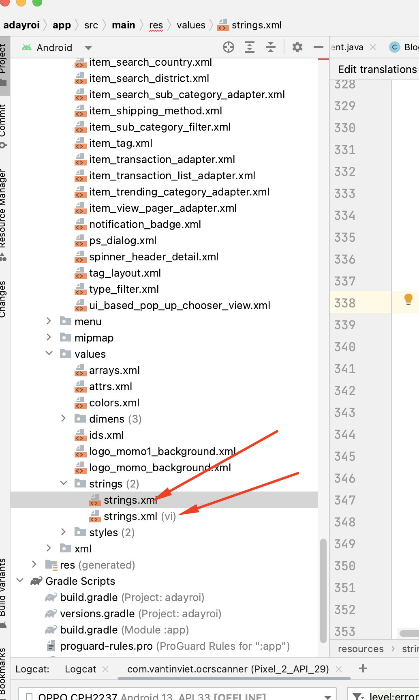Viewport: 419px width, 700px height.
Task: Select strings.xml (vi) in the tree
Action: click(x=140, y=516)
